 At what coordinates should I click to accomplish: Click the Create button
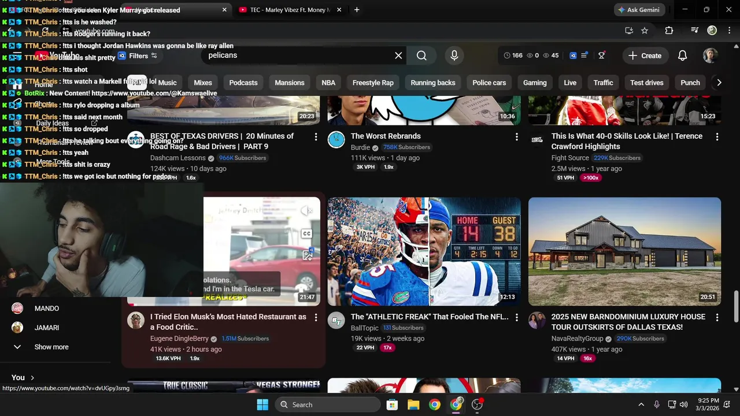point(645,55)
